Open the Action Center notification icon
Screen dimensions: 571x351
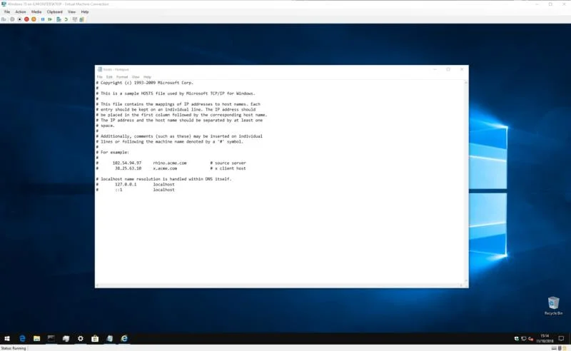[x=561, y=339]
